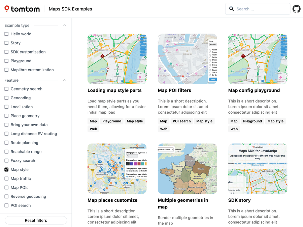303x227 pixels.
Task: Toggle the Geocoding feature filter
Action: (6, 98)
